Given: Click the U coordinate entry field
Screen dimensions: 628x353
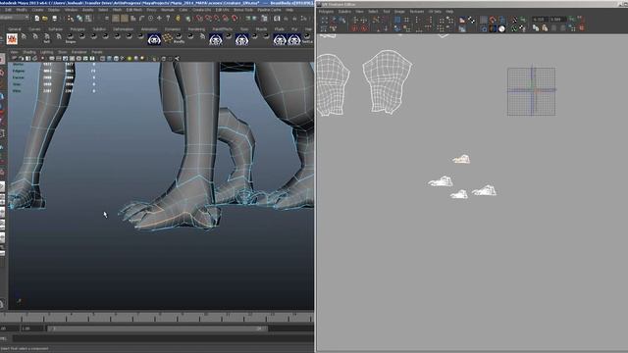Looking at the screenshot, I should pyautogui.click(x=541, y=19).
